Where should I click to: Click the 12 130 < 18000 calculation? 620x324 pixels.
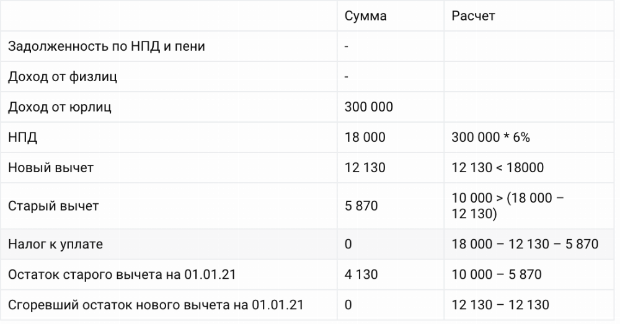point(498,168)
